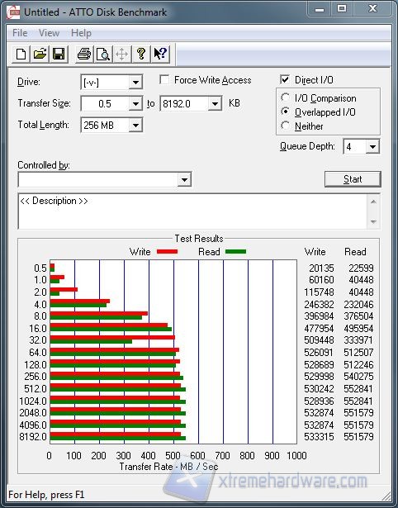Open the Total Length dropdown
The image size is (398, 508).
(135, 125)
